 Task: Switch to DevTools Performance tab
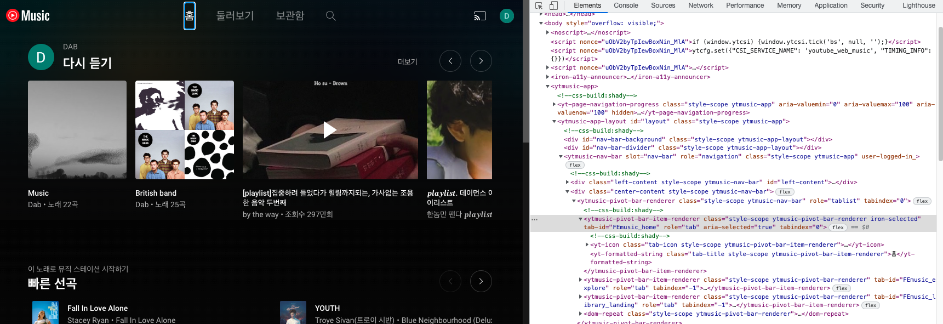click(x=745, y=5)
